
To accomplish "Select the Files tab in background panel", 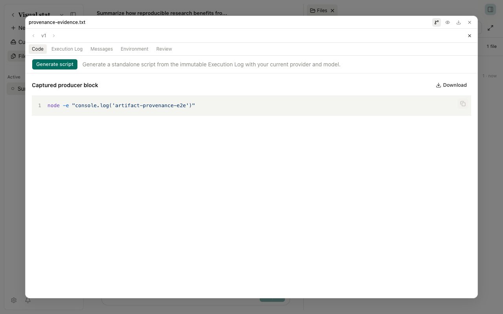I will [x=319, y=11].
